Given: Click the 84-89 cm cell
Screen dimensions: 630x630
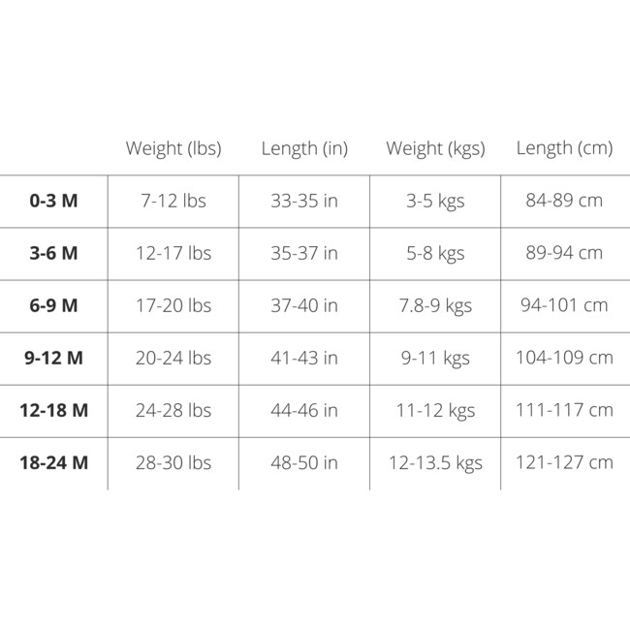Looking at the screenshot, I should click(x=564, y=201).
